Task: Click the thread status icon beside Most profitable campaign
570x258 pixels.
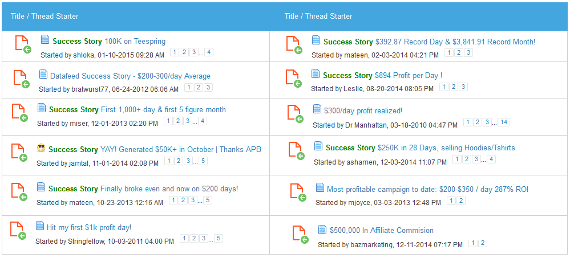Action: pos(298,193)
